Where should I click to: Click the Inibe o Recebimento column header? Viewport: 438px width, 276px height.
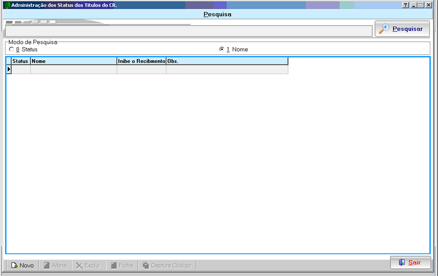pos(141,61)
